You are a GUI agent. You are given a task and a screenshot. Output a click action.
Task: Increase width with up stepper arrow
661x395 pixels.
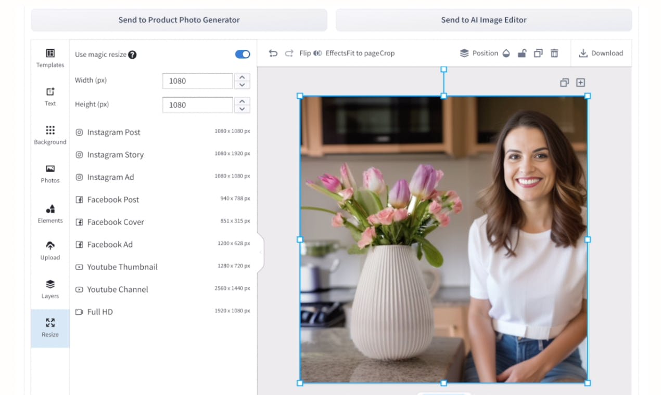pos(242,77)
